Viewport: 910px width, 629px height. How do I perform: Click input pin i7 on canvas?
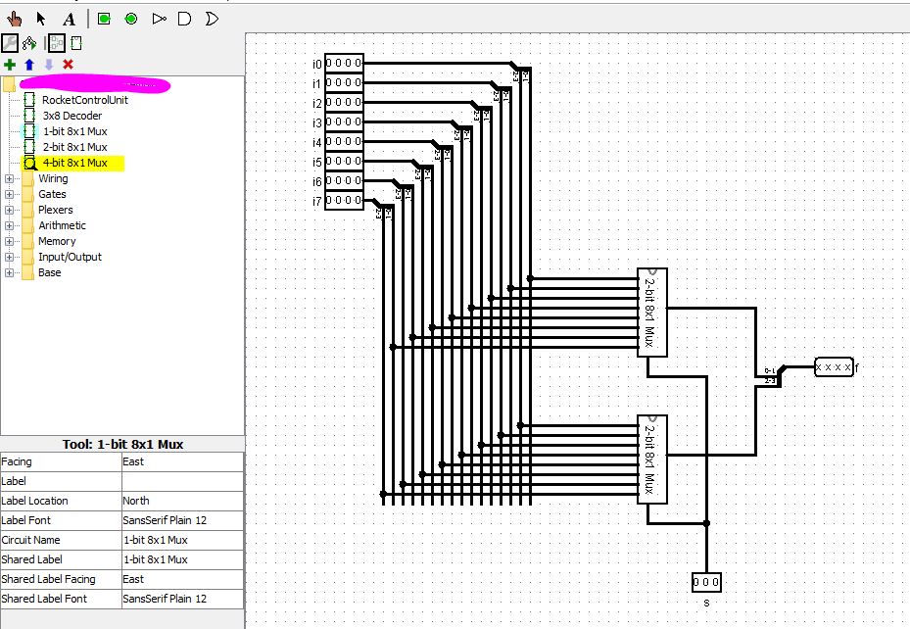pos(344,200)
